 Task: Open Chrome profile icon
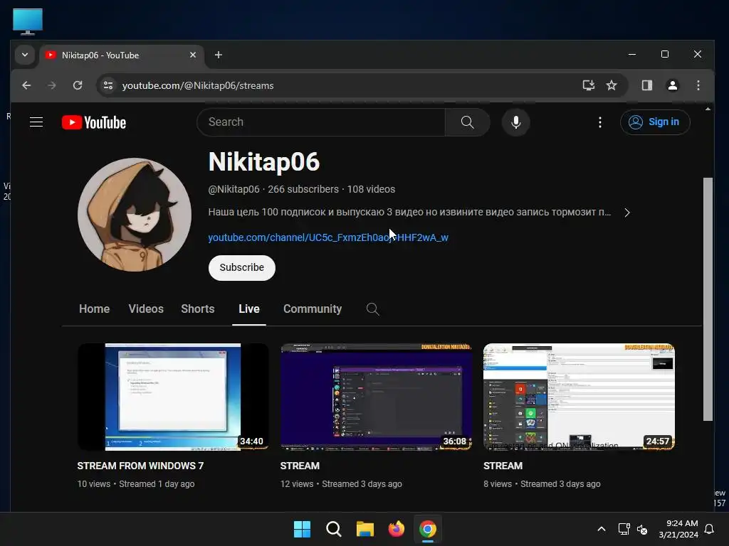[672, 85]
